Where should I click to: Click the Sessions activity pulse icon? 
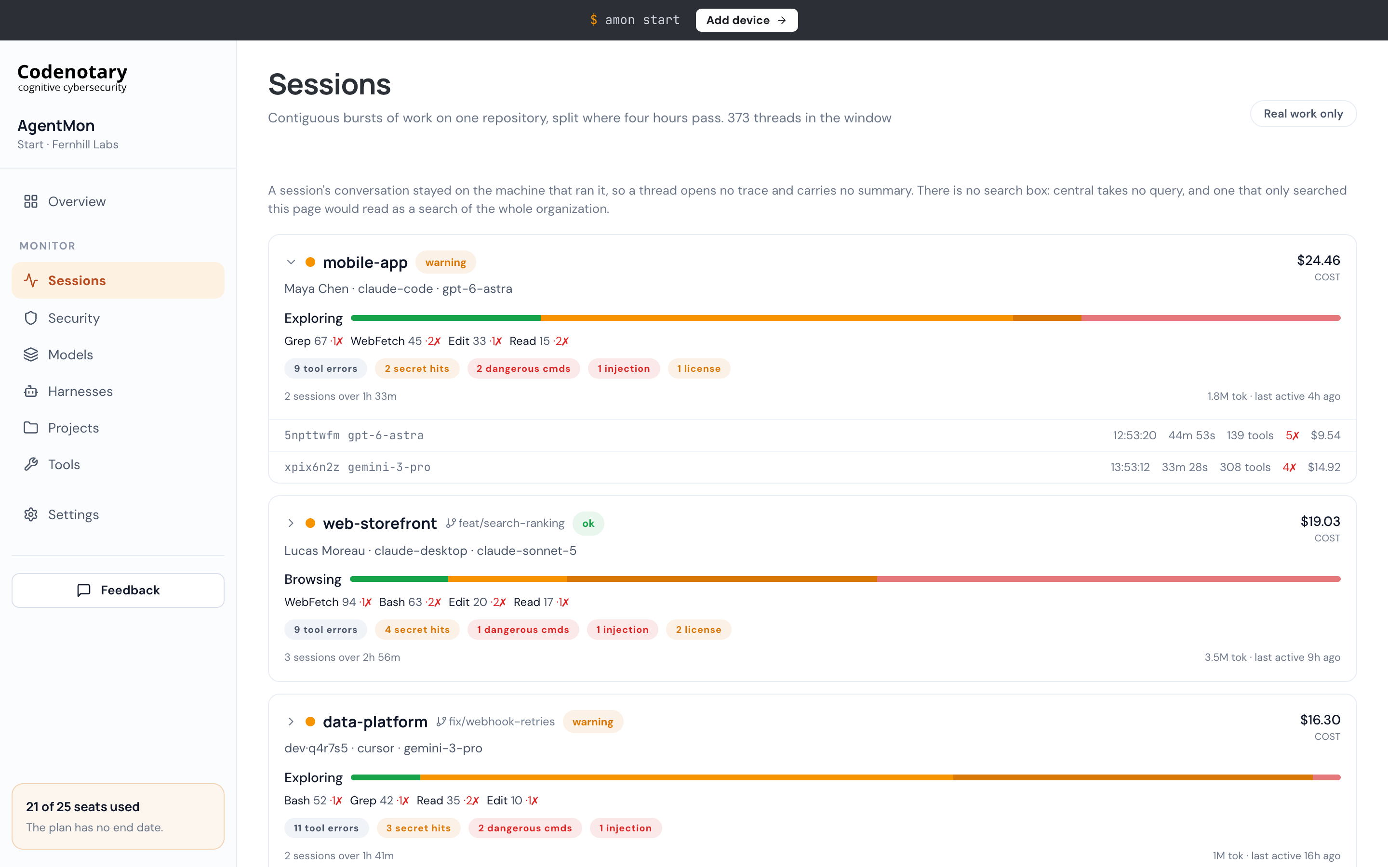(31, 280)
